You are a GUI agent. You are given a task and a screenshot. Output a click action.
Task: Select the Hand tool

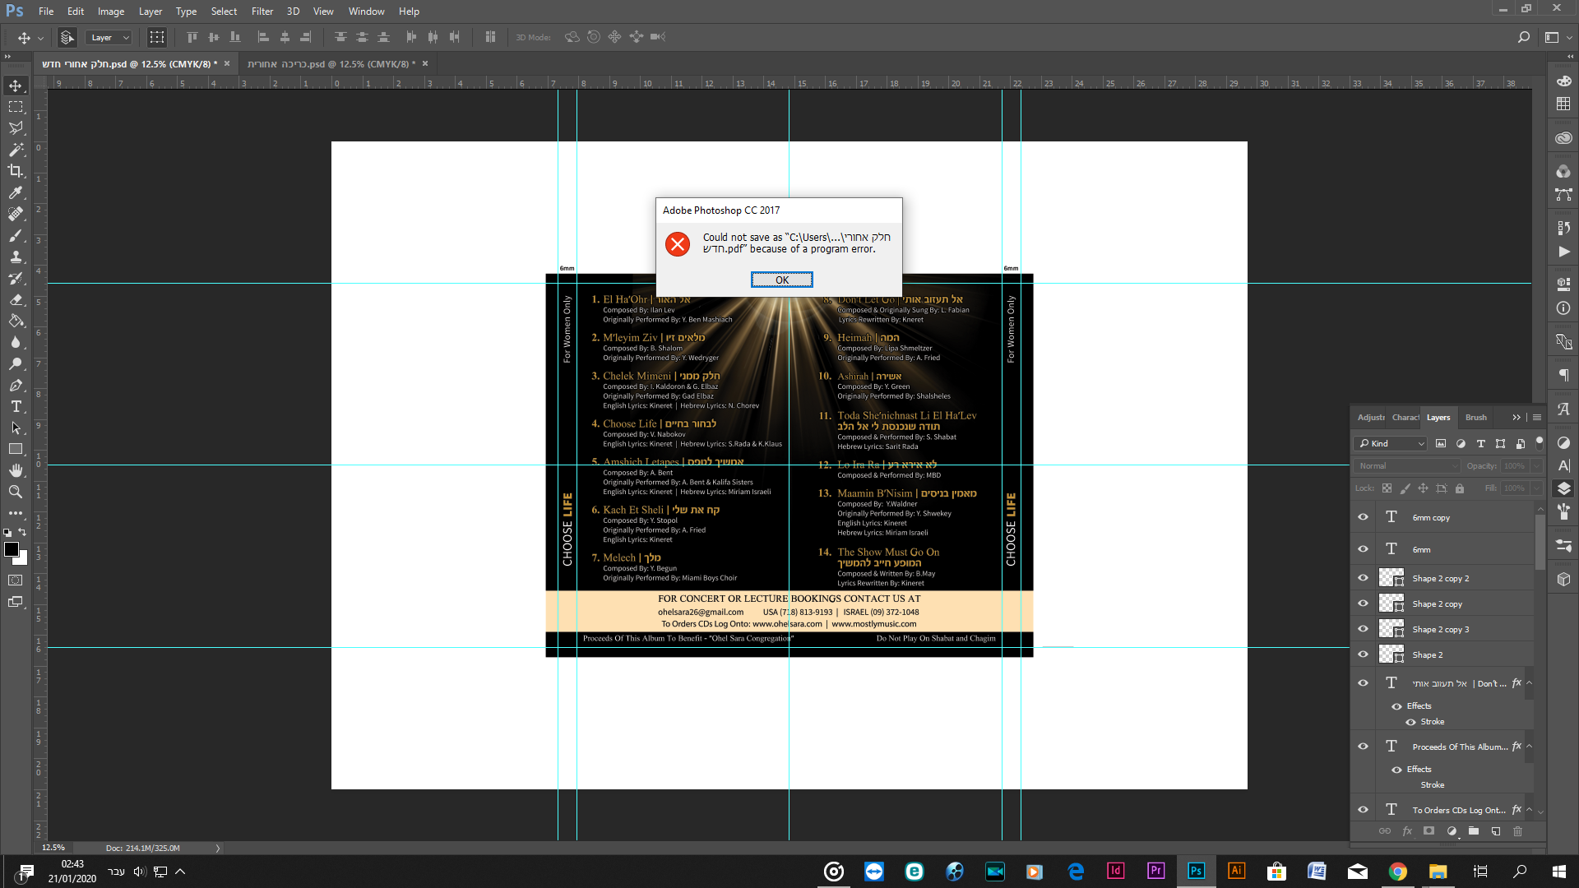[x=16, y=470]
